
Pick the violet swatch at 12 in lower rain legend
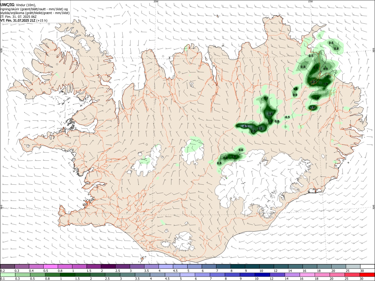pyautogui.click(x=277, y=275)
